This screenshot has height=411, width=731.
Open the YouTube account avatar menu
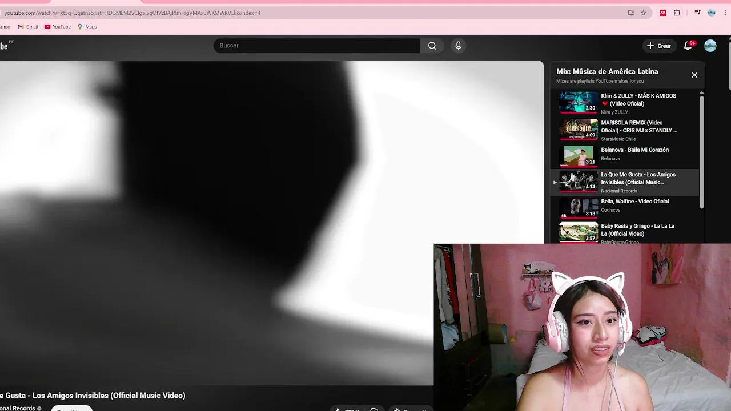click(x=710, y=46)
